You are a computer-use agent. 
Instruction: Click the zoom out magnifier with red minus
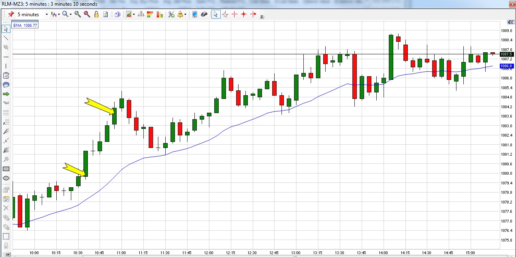click(87, 14)
